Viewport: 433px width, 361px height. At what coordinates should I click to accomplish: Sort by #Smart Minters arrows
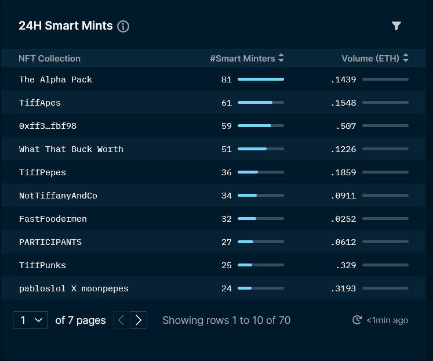(281, 58)
